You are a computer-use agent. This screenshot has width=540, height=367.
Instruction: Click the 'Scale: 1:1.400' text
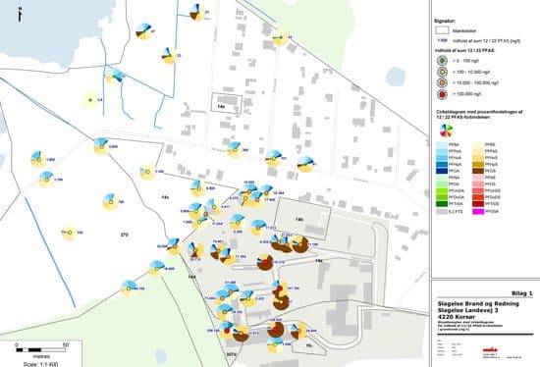[x=40, y=364]
